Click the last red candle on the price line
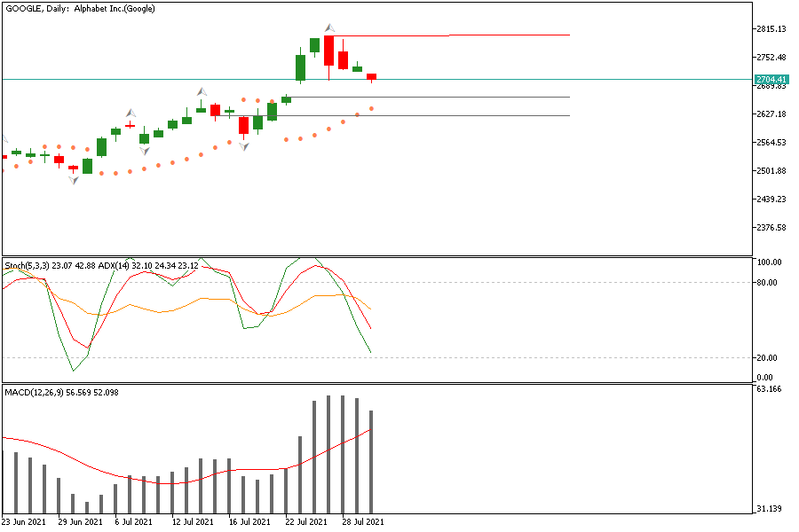Viewport: 799px width, 532px height. point(371,77)
